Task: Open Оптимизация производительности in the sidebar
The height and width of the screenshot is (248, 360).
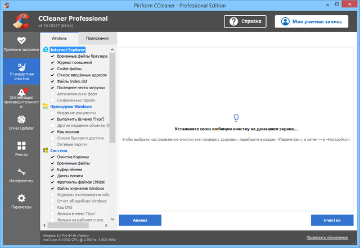Action: point(20,98)
